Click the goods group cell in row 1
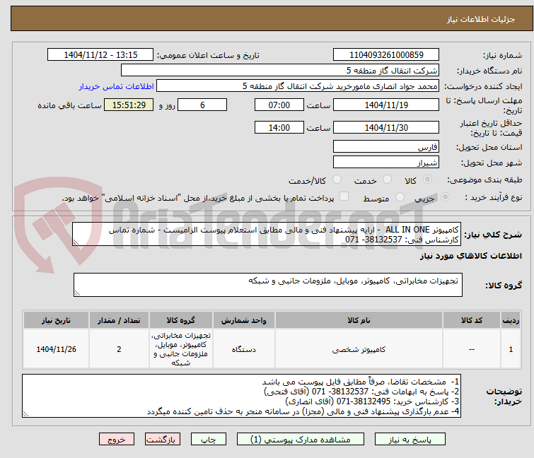This screenshot has width=534, height=458. click(181, 349)
